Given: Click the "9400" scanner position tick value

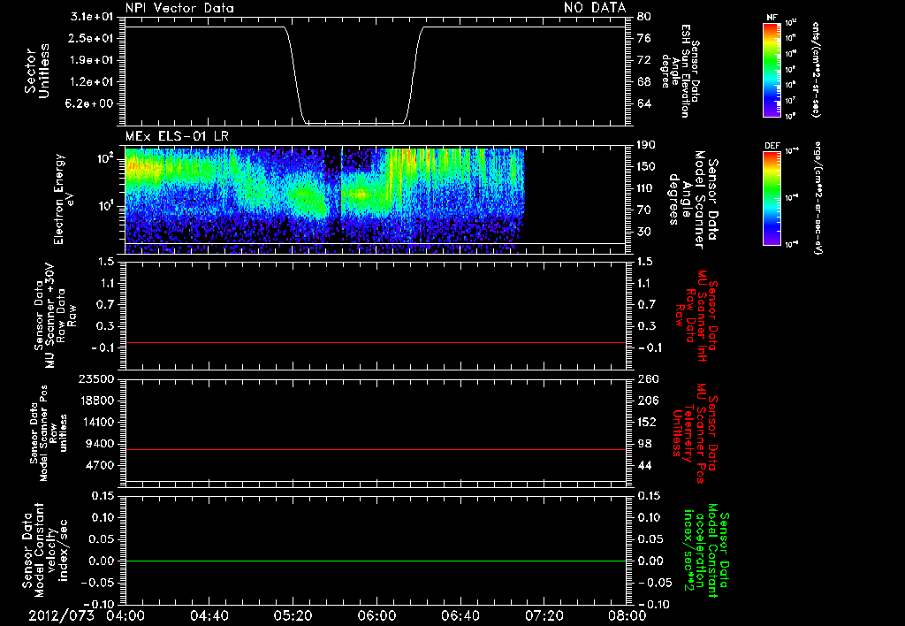Looking at the screenshot, I should (x=99, y=444).
